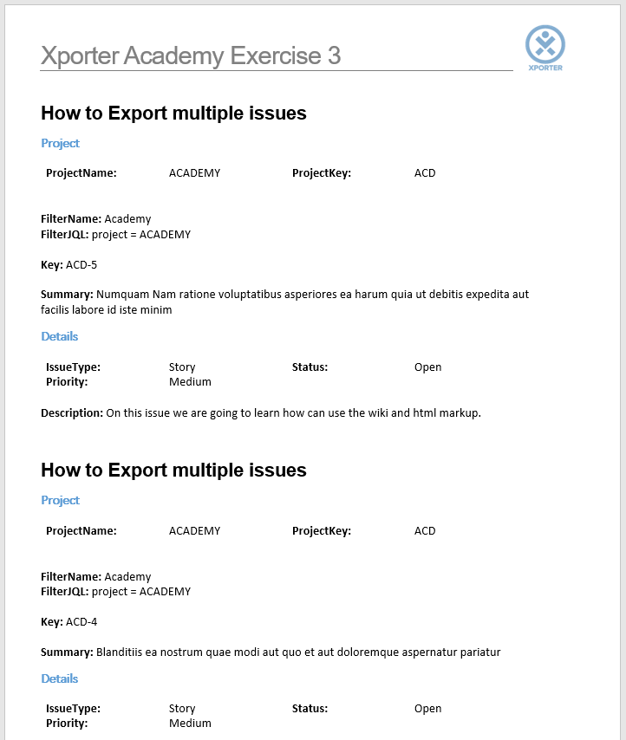
Task: Select the first "How to Export multiple issues" heading
Action: [x=173, y=114]
